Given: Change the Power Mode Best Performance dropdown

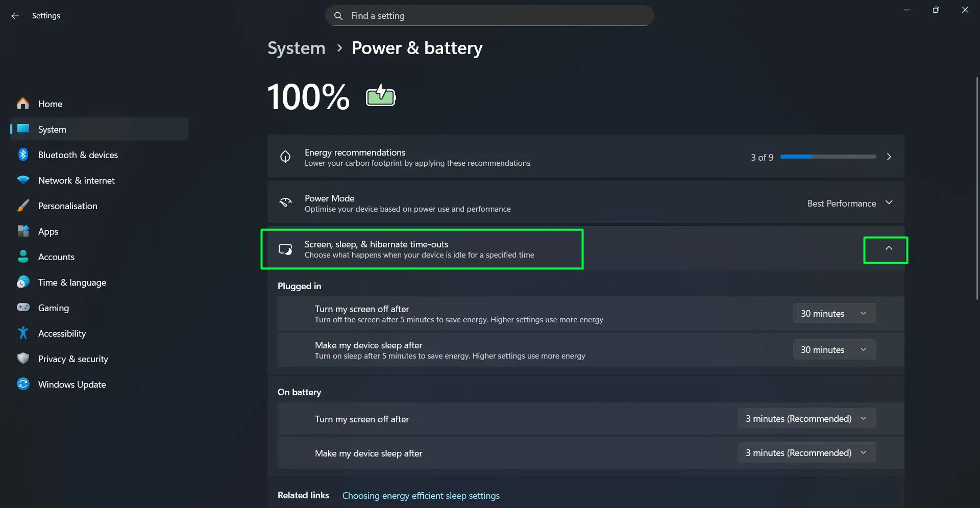Looking at the screenshot, I should click(849, 203).
